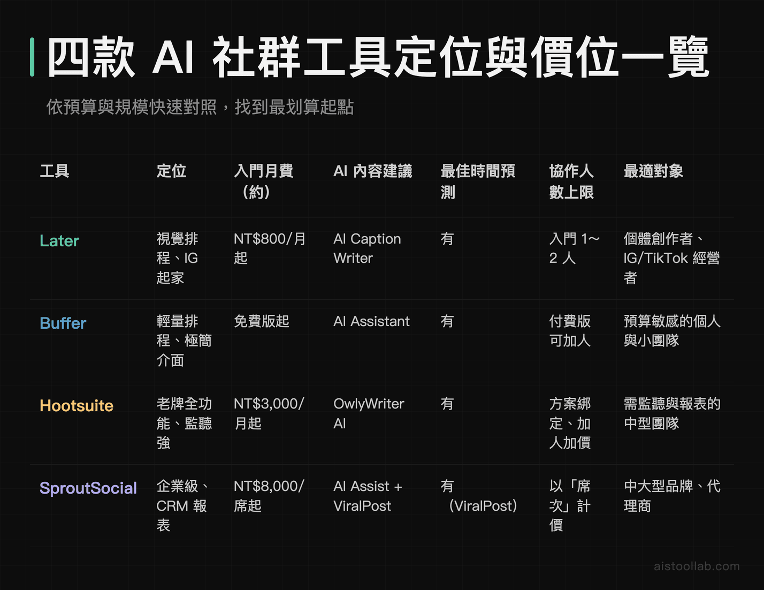Viewport: 764px width, 590px height.
Task: Click the cell 輕量排程、極簡介面
Action: [184, 341]
